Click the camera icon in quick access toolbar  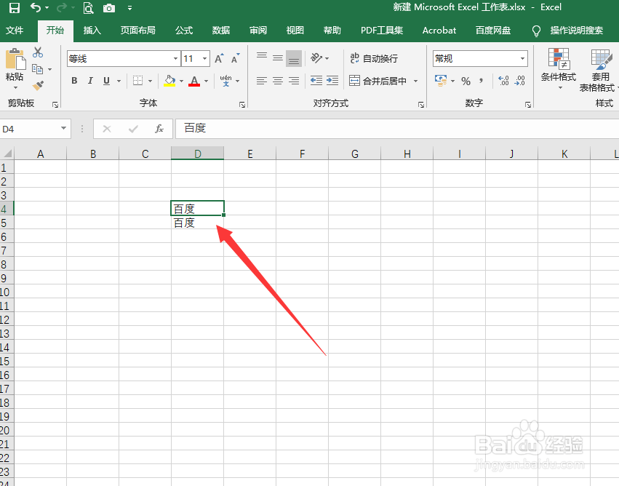coord(109,8)
